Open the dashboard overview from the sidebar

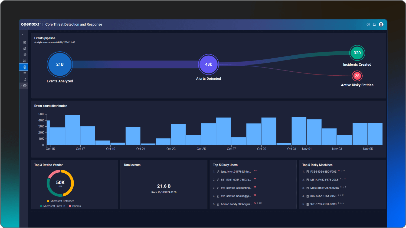(25, 42)
